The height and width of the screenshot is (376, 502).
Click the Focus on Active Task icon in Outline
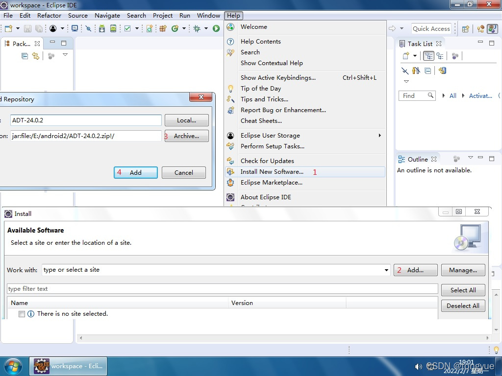456,159
